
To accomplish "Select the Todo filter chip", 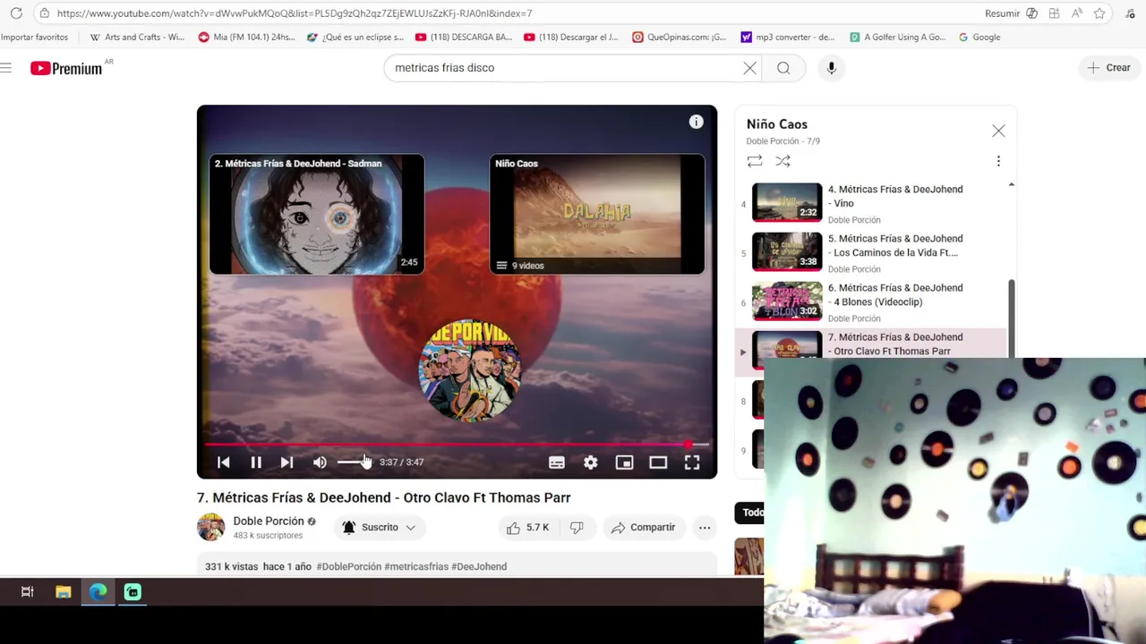I will pyautogui.click(x=750, y=513).
